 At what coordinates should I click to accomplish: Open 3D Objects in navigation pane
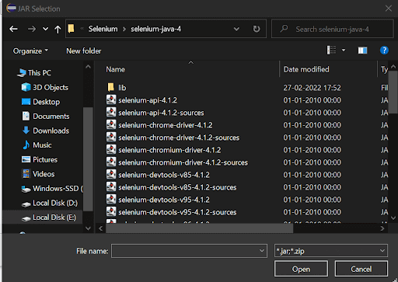45,88
